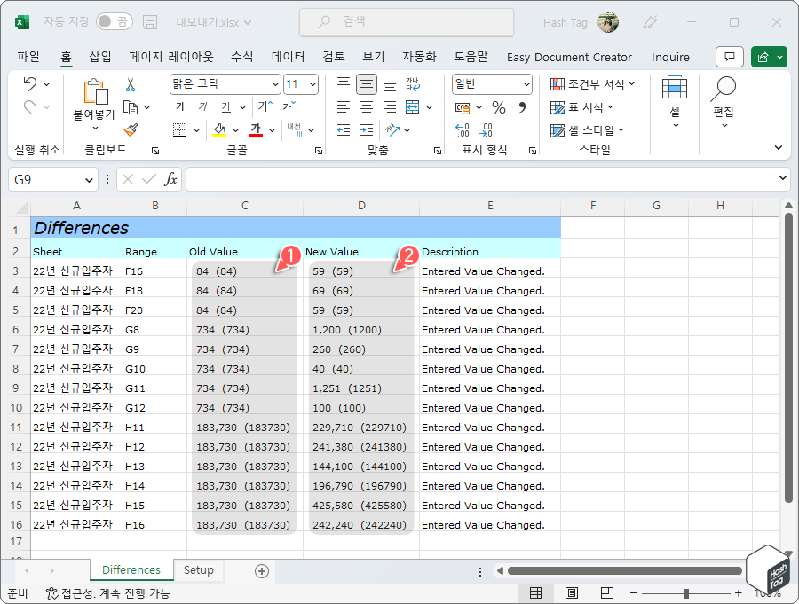Screen dimensions: 799x604
Task: Toggle the AutoSave switch
Action: pos(115,22)
